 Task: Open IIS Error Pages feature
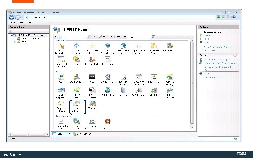click(x=154, y=79)
